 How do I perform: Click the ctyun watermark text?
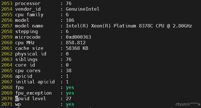pos(188,104)
